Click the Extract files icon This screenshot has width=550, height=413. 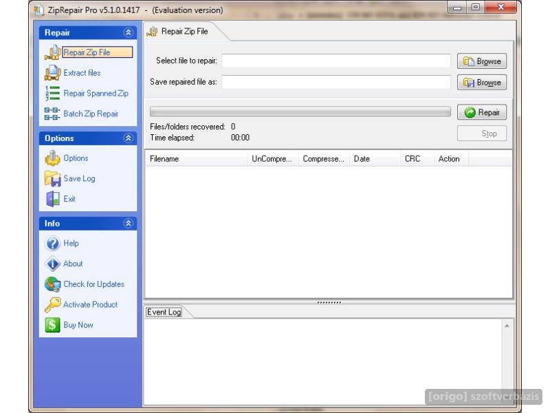[x=53, y=73]
